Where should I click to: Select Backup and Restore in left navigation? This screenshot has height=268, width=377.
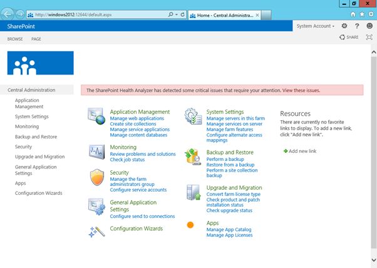point(36,137)
